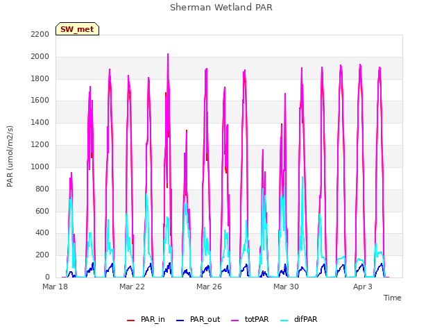Screen dimensions: 444x333
Task: Click the PAR (umol/m2/s) axis label
Action: [10, 156]
